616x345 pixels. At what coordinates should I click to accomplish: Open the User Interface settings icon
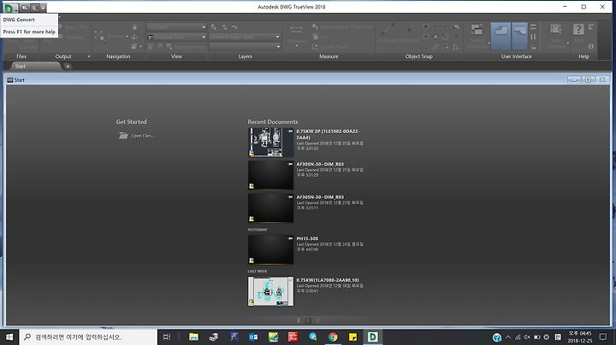[555, 30]
